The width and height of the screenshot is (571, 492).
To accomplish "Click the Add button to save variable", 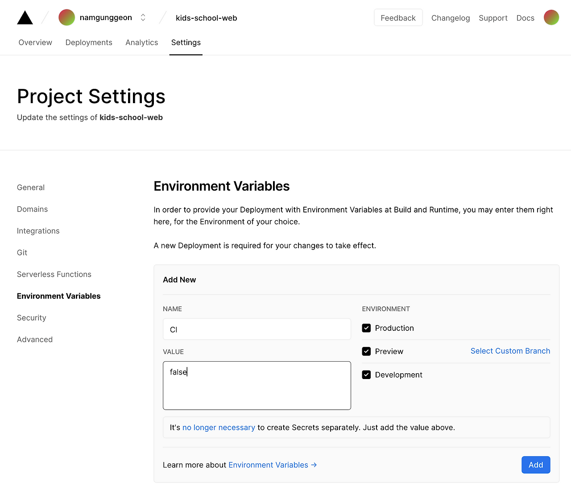I will (536, 465).
